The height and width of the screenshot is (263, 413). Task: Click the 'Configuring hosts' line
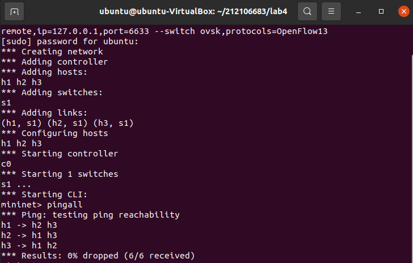click(54, 133)
